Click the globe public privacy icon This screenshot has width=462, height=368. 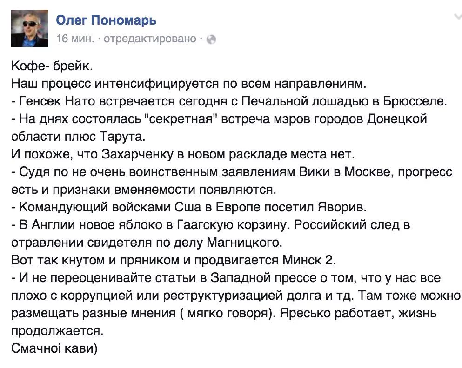click(x=211, y=39)
